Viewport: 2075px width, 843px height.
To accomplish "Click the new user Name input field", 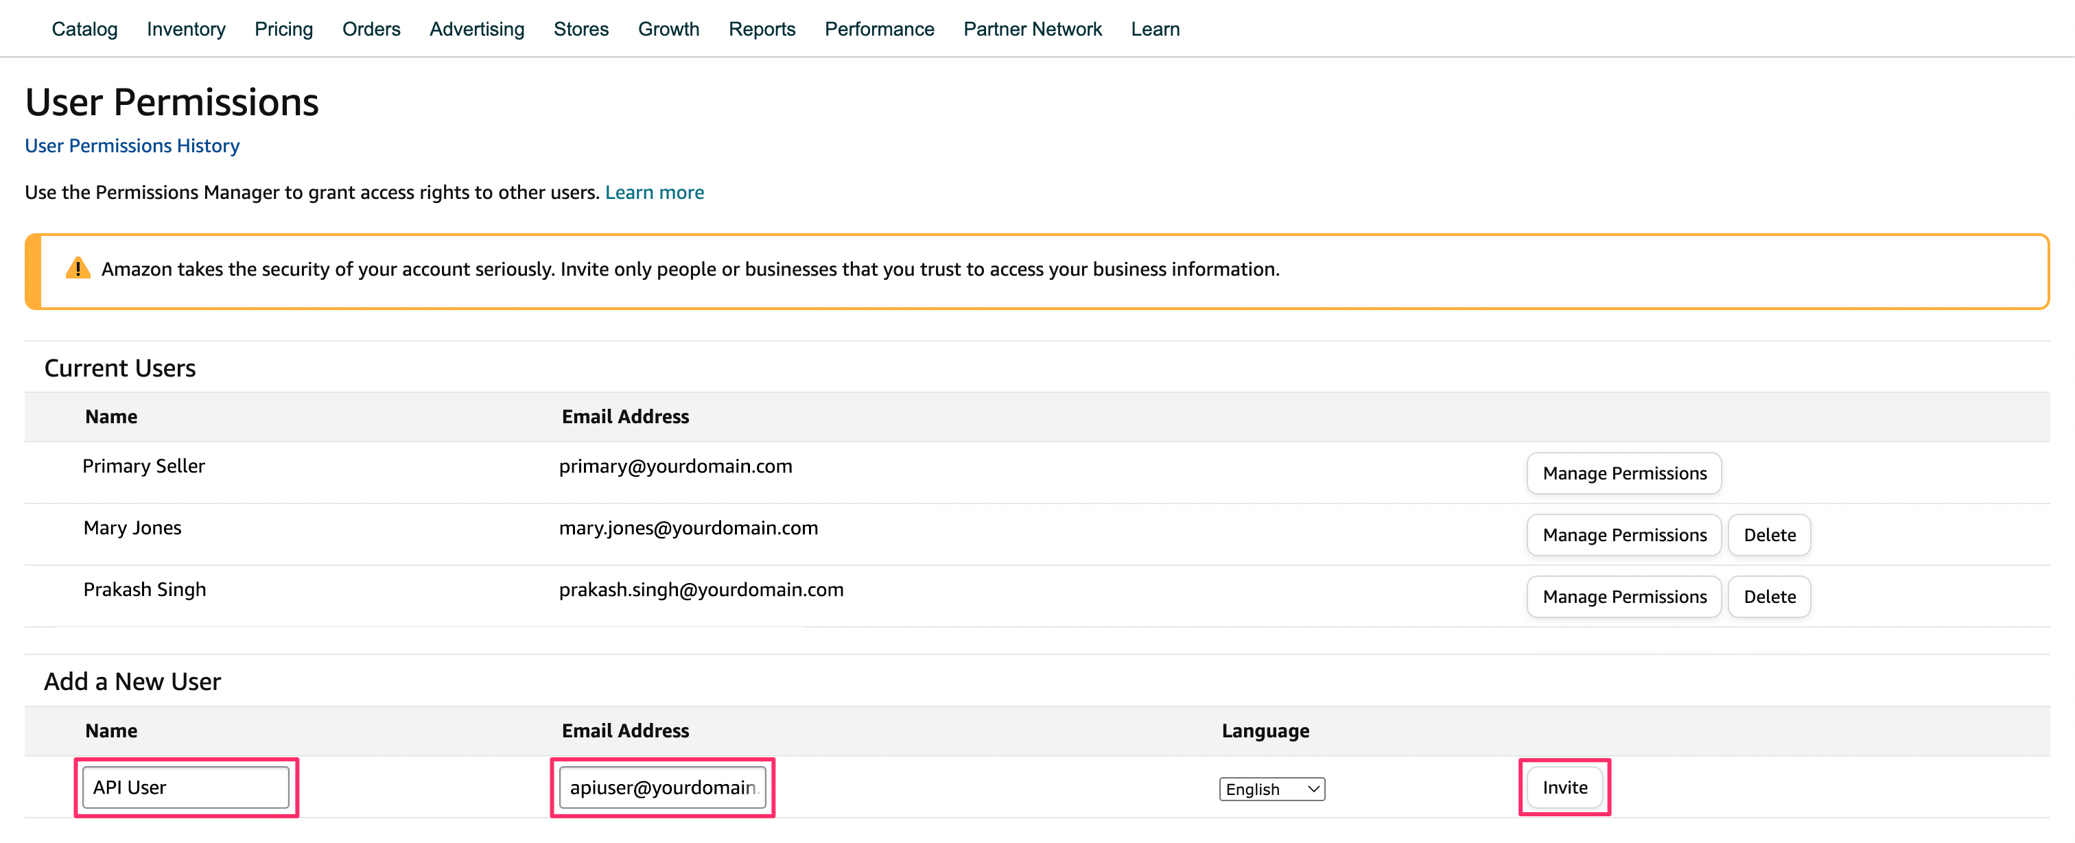I will (186, 787).
